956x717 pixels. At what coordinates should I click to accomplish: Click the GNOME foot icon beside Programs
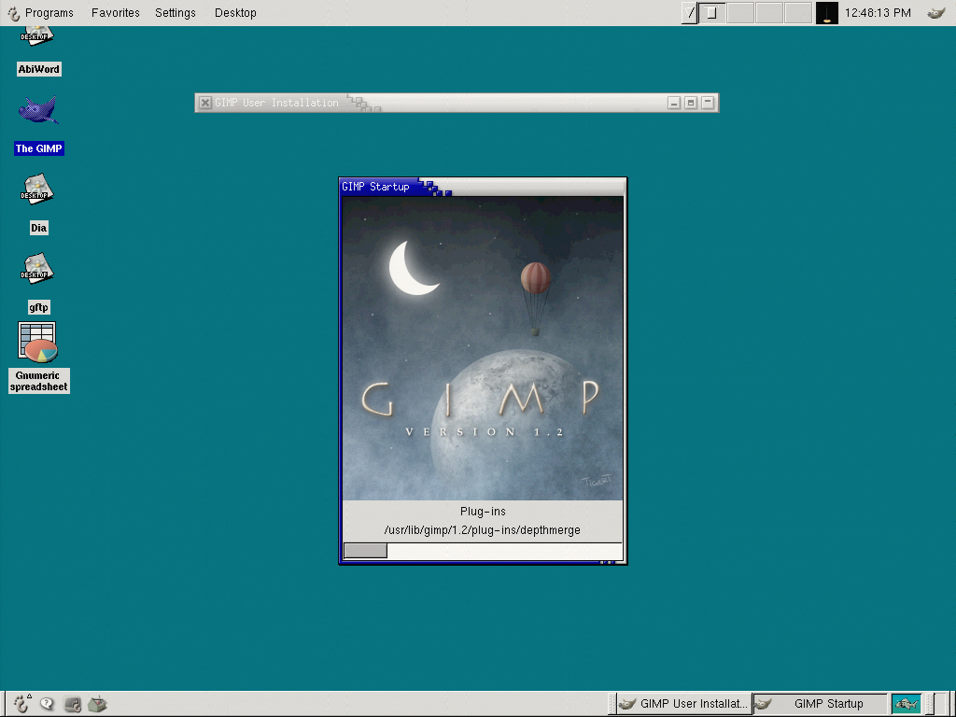coord(13,13)
